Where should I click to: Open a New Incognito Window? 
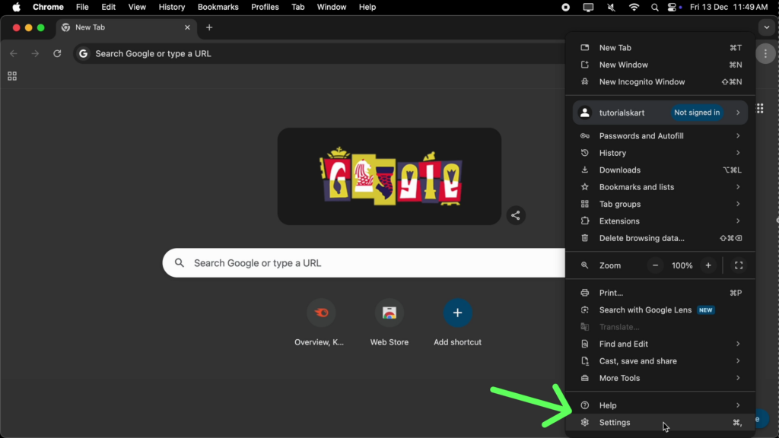click(660, 82)
